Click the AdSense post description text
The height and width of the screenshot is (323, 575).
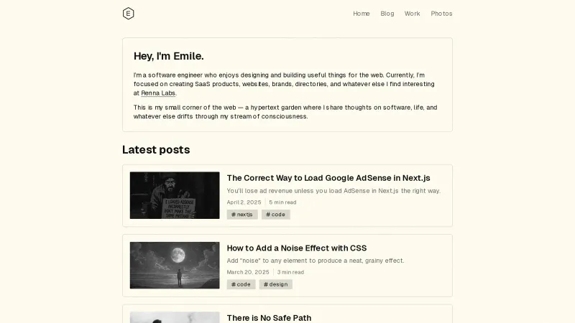(333, 191)
